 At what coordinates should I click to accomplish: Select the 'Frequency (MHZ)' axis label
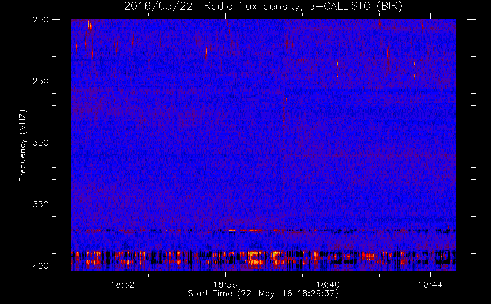[x=23, y=146]
